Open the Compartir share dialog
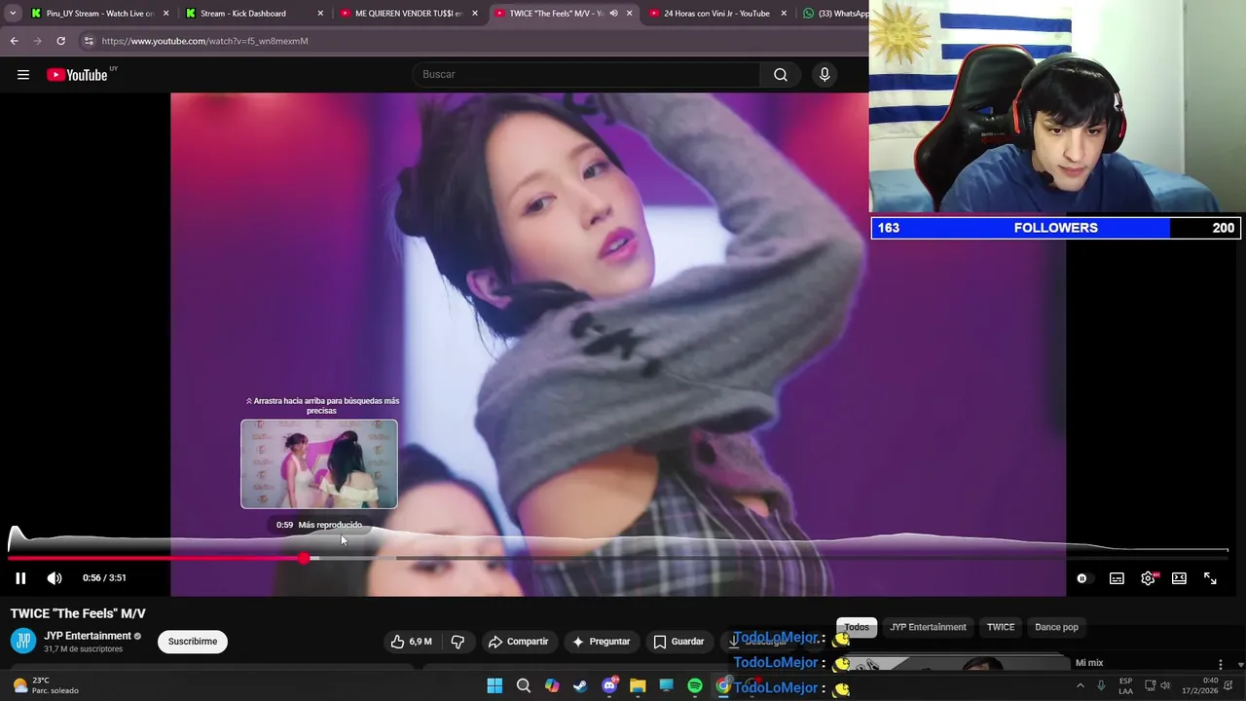The image size is (1246, 701). click(x=519, y=642)
